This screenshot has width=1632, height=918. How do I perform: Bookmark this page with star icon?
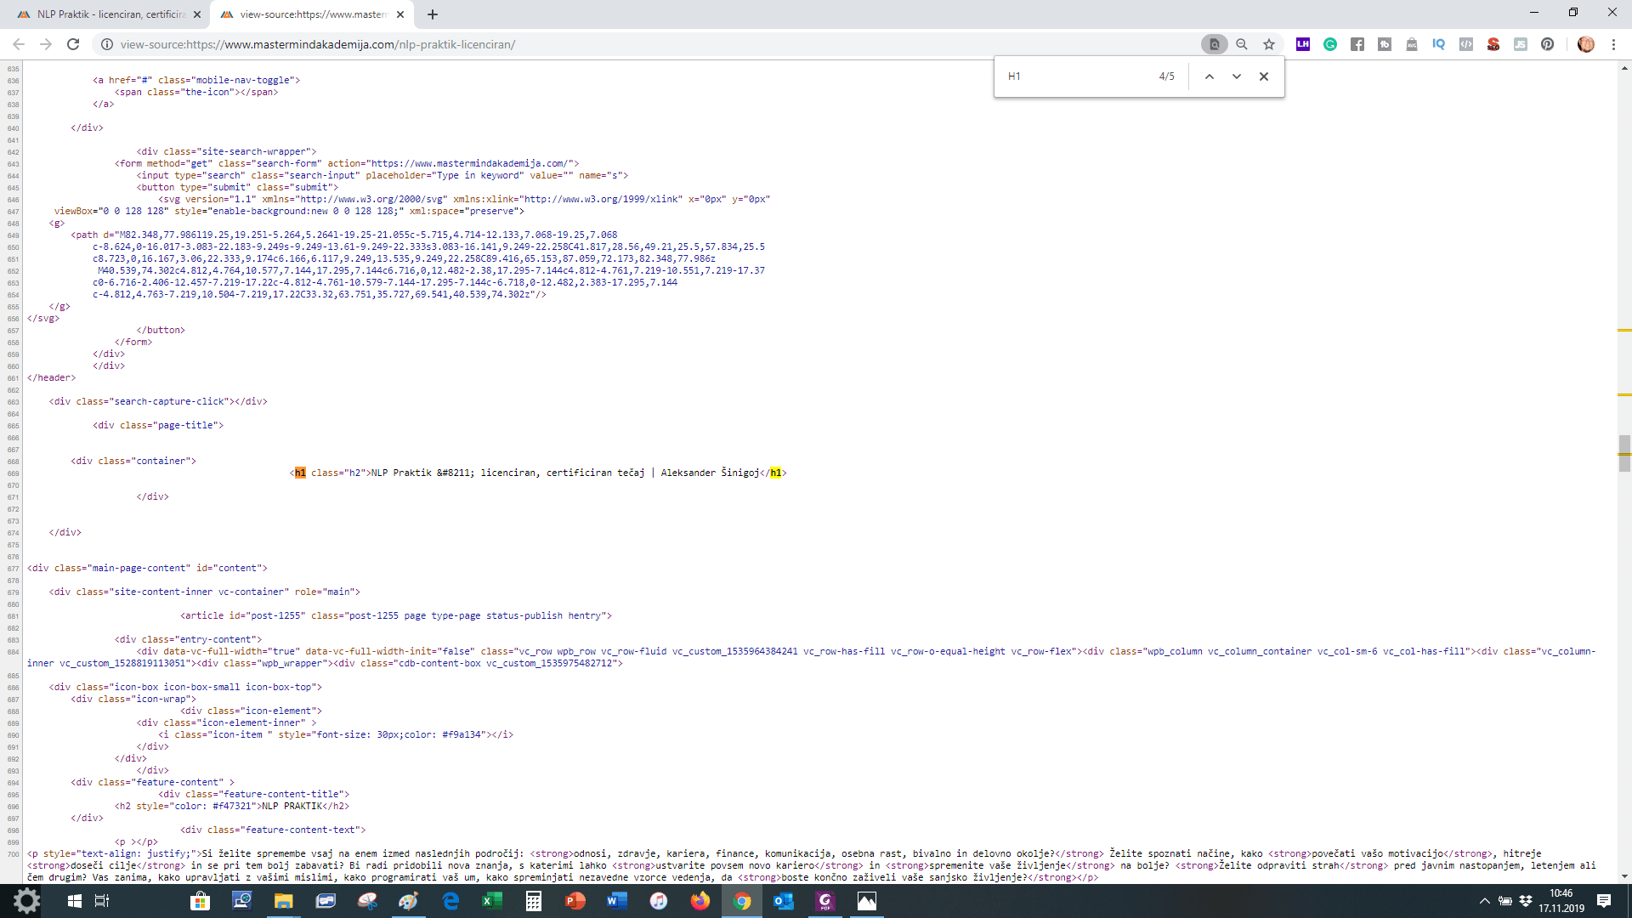(1269, 44)
